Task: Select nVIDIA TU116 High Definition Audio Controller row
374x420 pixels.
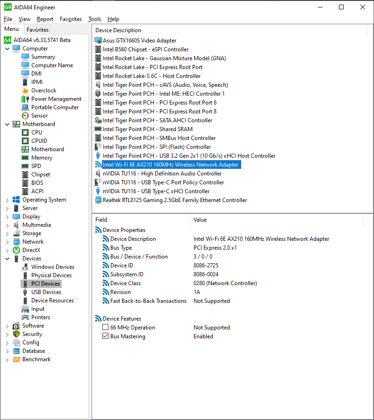Action: [162, 174]
